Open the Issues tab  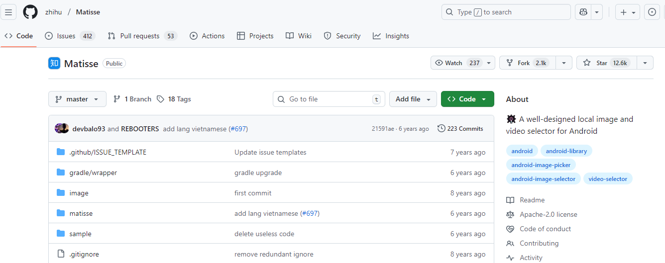point(70,36)
